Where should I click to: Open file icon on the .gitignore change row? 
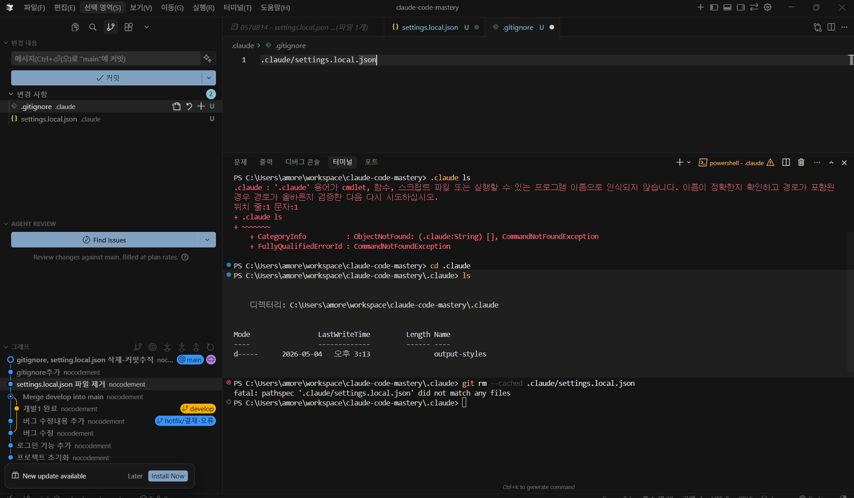pyautogui.click(x=177, y=106)
